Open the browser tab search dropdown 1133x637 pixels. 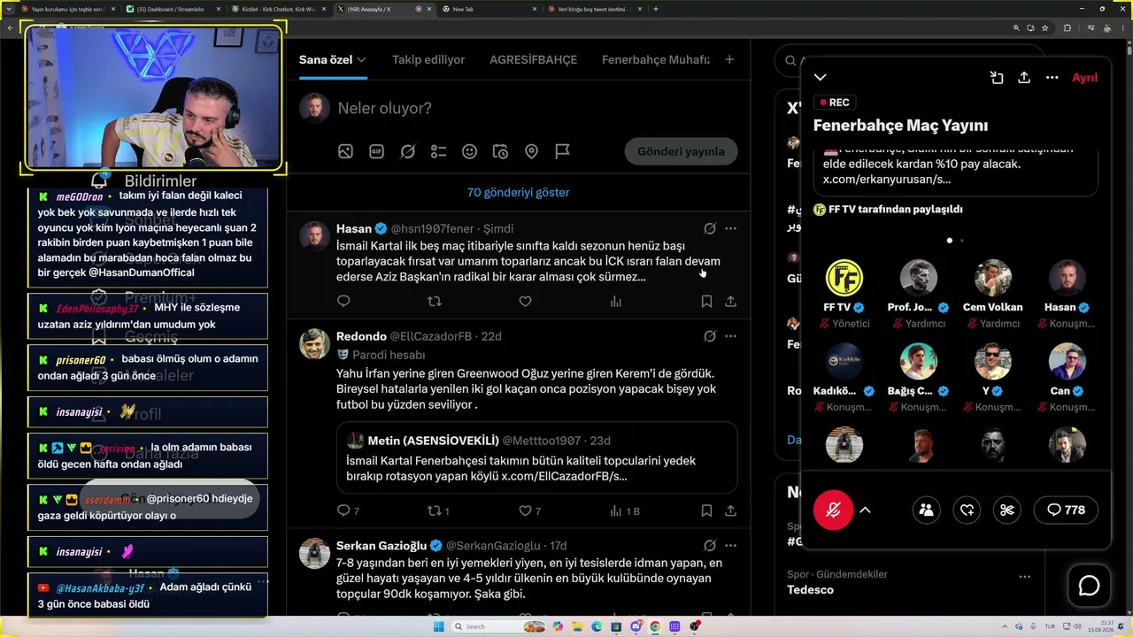pyautogui.click(x=10, y=9)
